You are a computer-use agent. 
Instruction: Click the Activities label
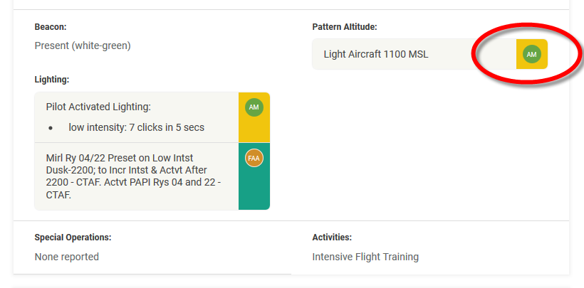[x=332, y=238]
